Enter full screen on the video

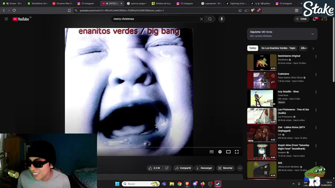pyautogui.click(x=237, y=152)
